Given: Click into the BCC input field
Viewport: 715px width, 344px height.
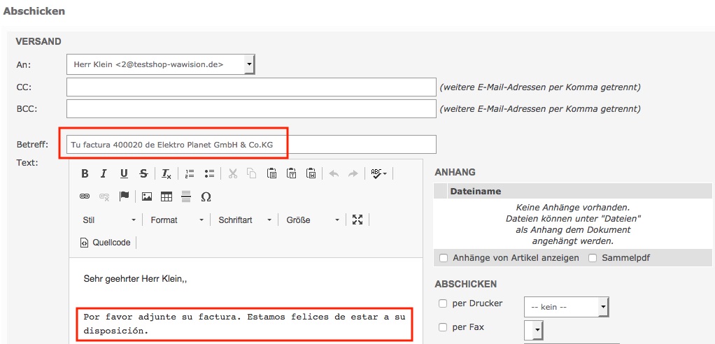Looking at the screenshot, I should pos(251,108).
